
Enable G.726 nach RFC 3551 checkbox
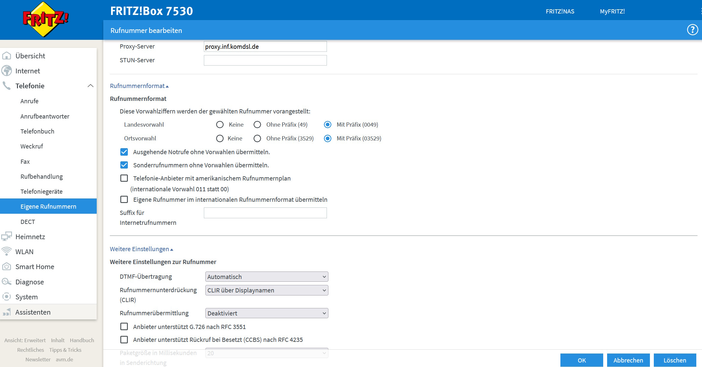(x=124, y=327)
